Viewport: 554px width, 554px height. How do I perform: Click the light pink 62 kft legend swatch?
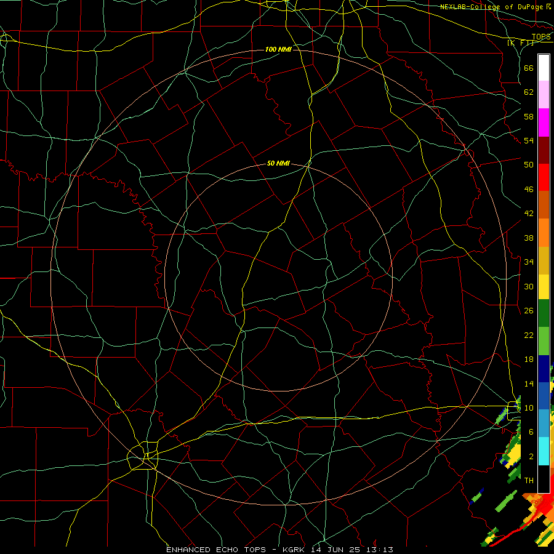click(x=544, y=94)
